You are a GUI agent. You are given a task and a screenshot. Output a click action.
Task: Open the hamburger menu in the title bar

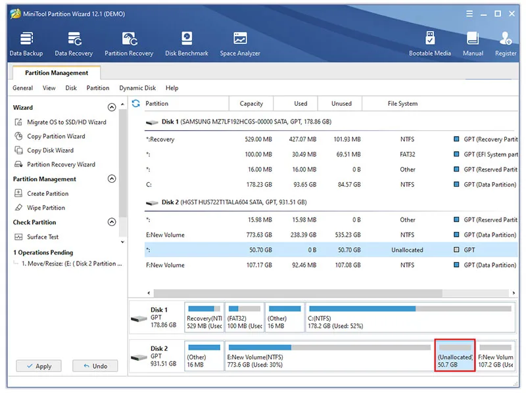pyautogui.click(x=469, y=14)
